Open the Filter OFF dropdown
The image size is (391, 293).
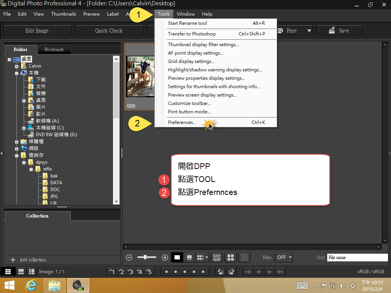284,258
